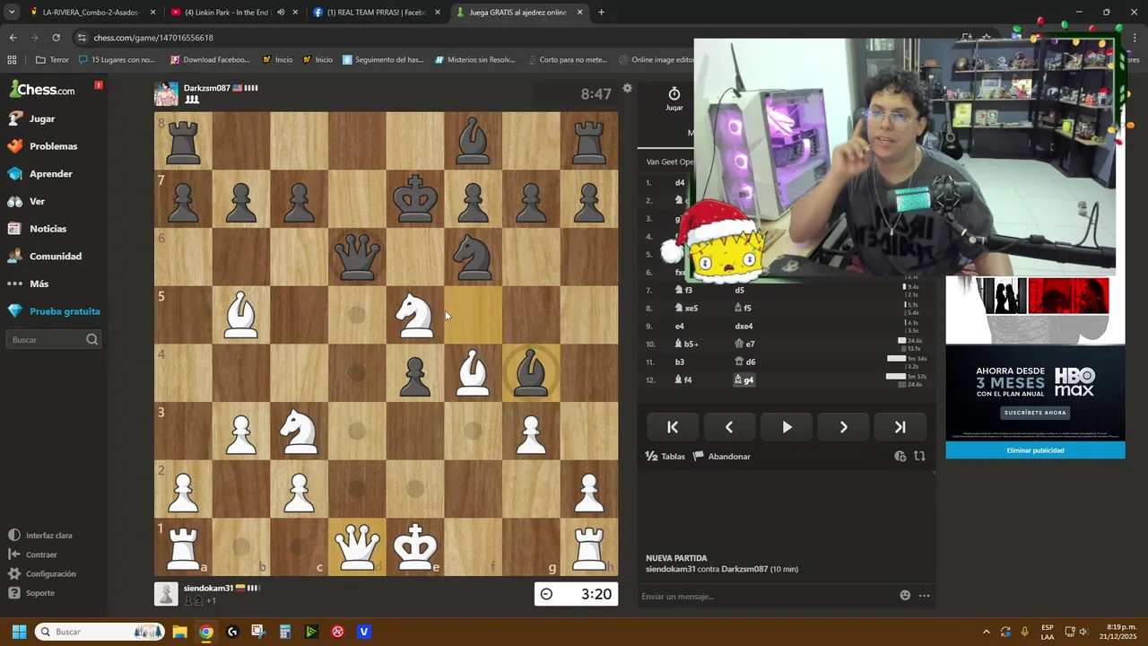Click the message input field

[x=767, y=596]
